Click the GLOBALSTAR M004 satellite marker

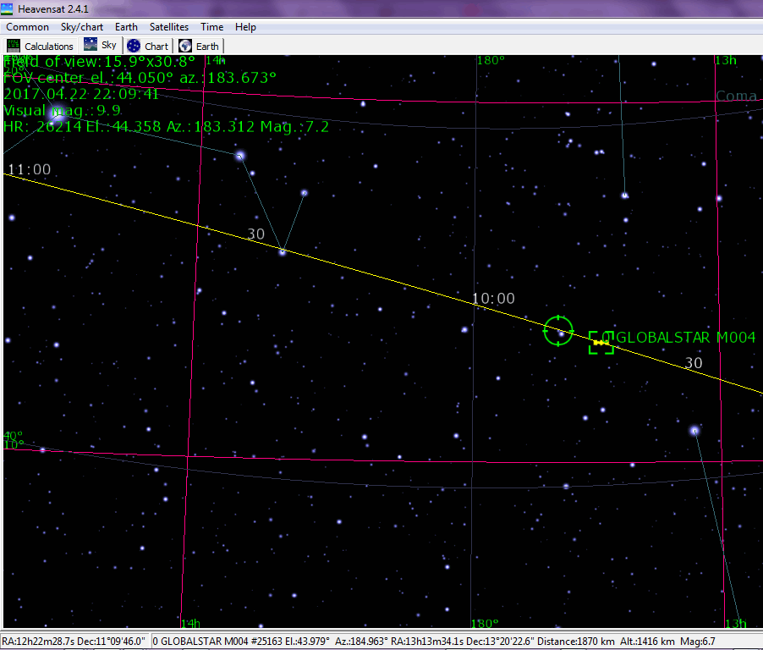(x=601, y=343)
